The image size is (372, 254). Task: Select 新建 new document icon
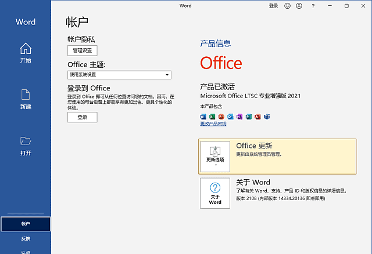pos(26,95)
